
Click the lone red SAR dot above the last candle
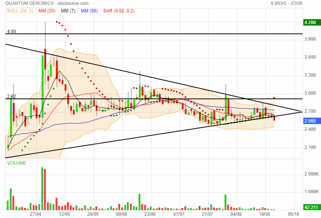(x=274, y=98)
